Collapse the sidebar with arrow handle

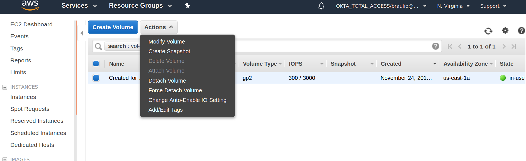[x=82, y=33]
